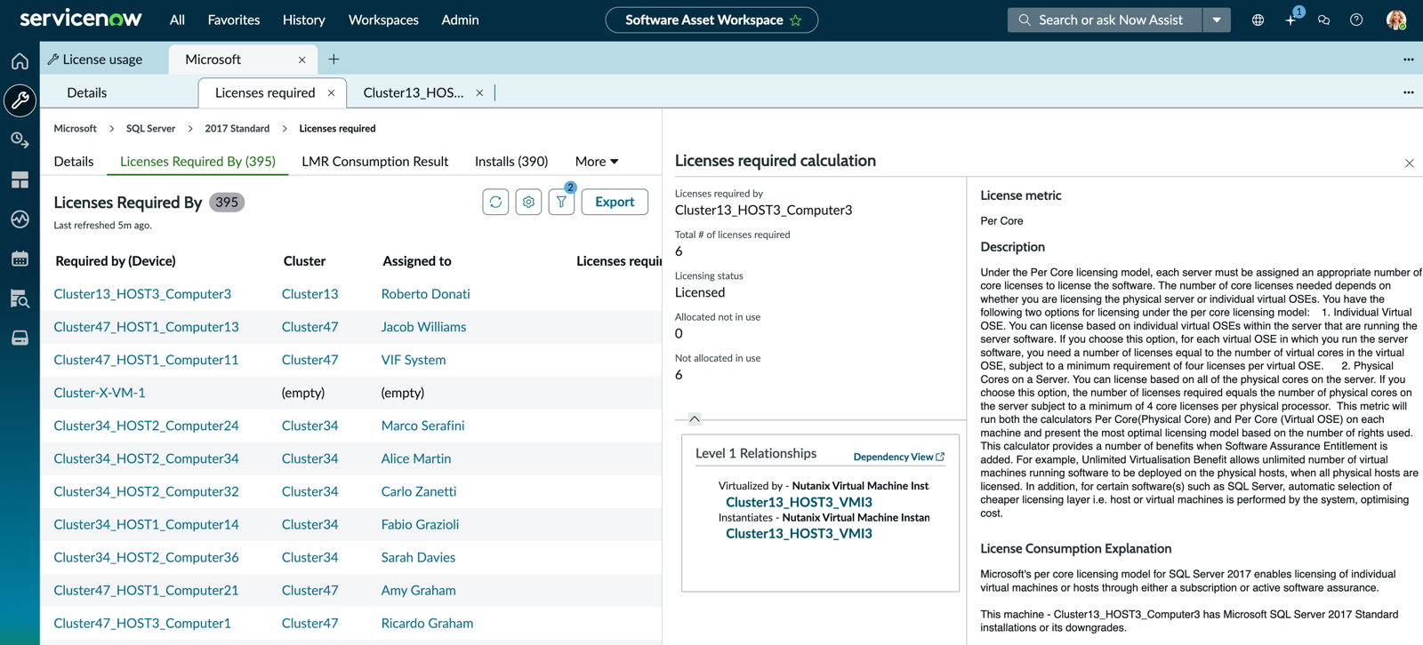This screenshot has width=1423, height=645.
Task: Open Cluster47_HOST3_Computer1 device link
Action: (142, 624)
